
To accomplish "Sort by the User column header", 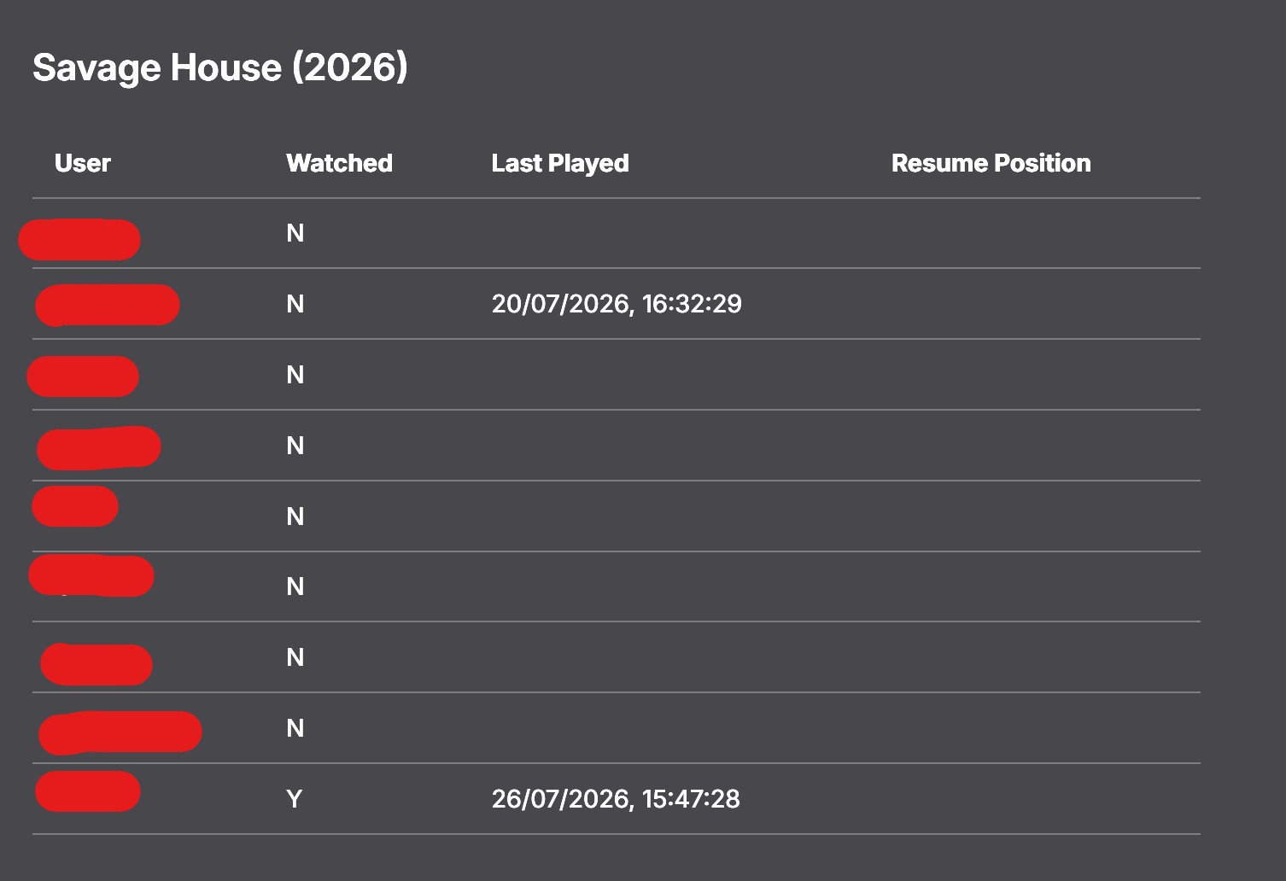I will point(83,163).
